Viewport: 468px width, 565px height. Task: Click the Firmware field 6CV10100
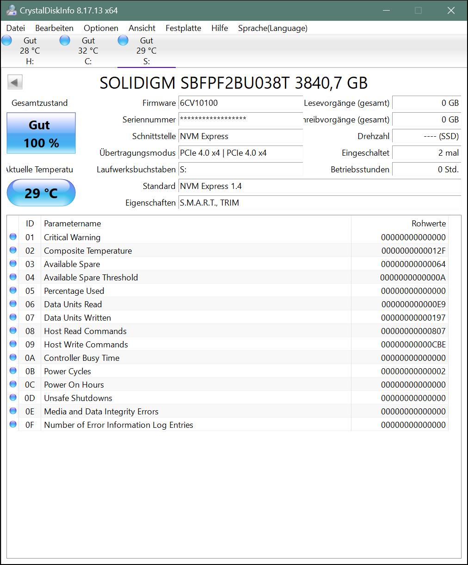pos(240,103)
